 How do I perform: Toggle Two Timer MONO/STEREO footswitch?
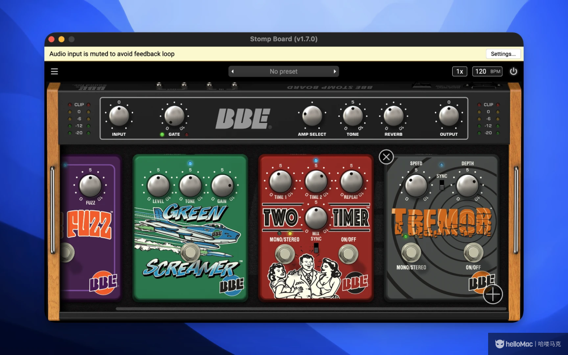tap(284, 254)
